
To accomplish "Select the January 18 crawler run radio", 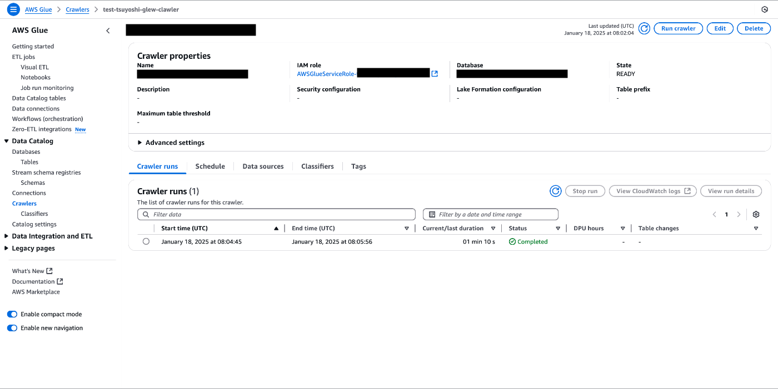I will coord(146,241).
